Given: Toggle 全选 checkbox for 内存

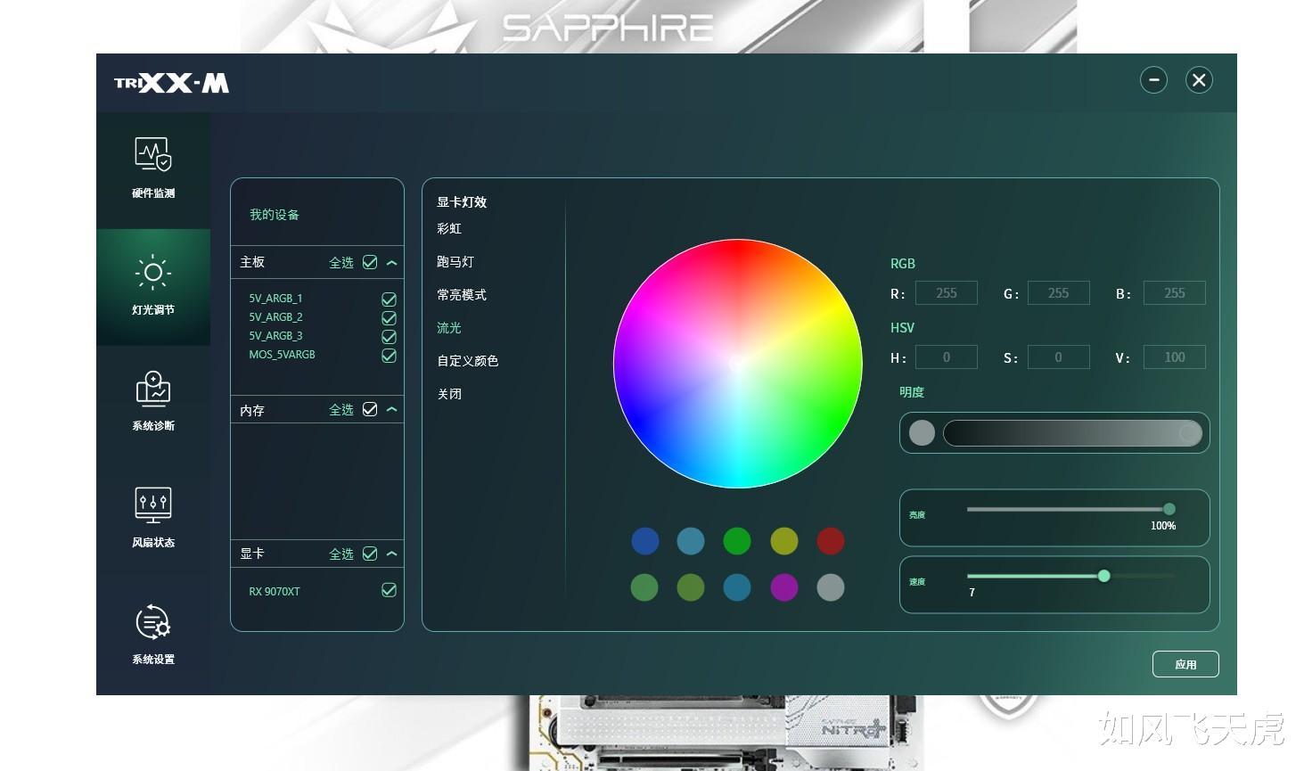Looking at the screenshot, I should (370, 409).
